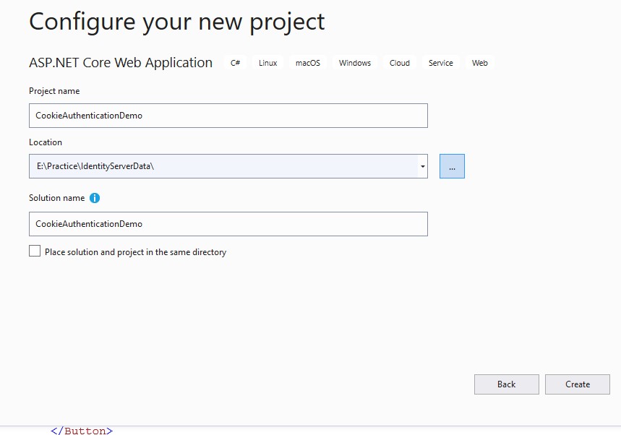Click the closing Button tag in code
Viewport: 621px width, 435px height.
[x=82, y=431]
